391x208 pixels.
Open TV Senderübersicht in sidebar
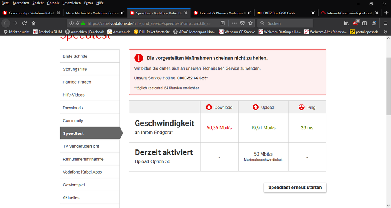tap(90, 146)
